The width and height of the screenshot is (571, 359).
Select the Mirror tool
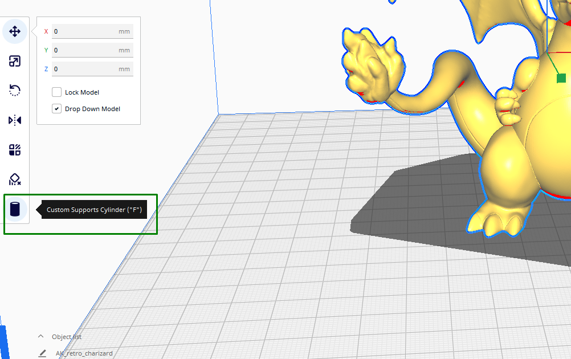pos(15,120)
